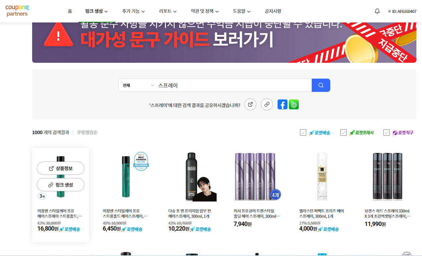Click the 4개 badge on Missha product
Viewport: 422px width, 256px height.
point(276,195)
